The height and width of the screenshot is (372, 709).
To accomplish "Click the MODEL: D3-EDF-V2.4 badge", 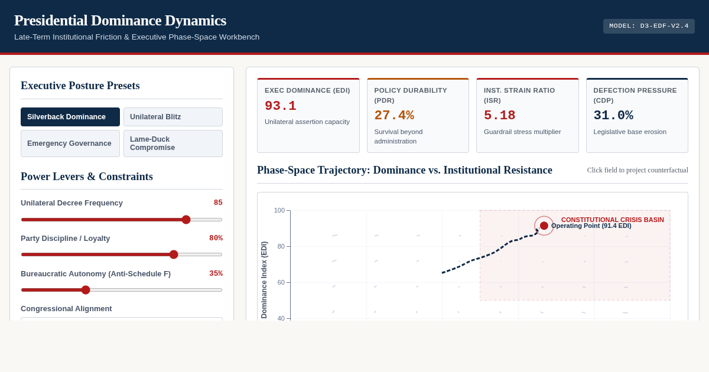I will pyautogui.click(x=649, y=26).
